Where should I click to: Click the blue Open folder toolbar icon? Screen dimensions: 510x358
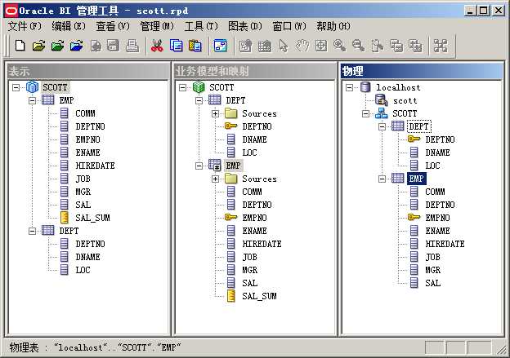[x=77, y=46]
